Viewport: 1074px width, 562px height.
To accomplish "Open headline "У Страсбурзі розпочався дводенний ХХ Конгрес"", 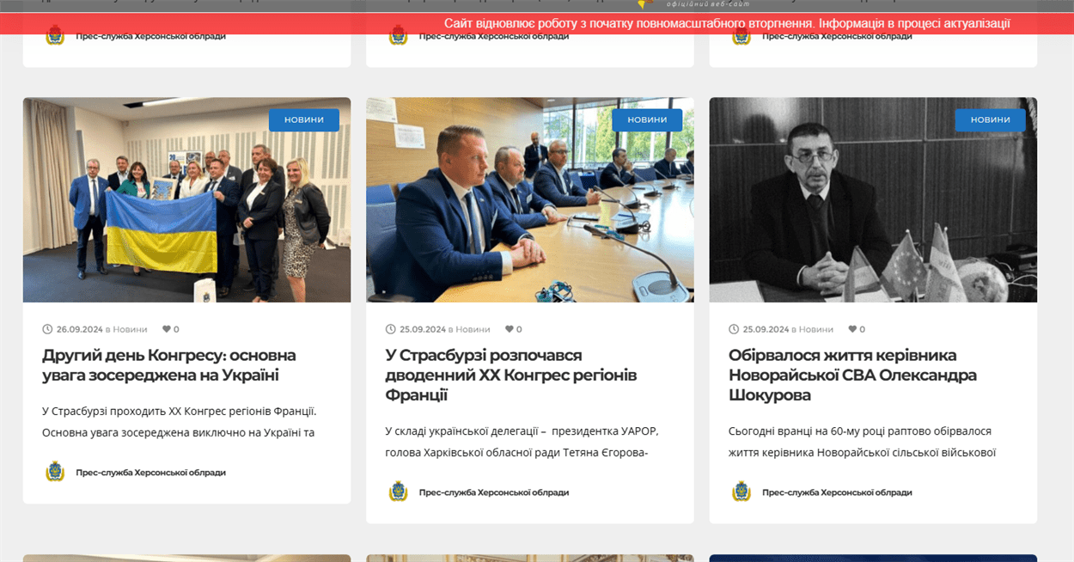I will tap(511, 375).
